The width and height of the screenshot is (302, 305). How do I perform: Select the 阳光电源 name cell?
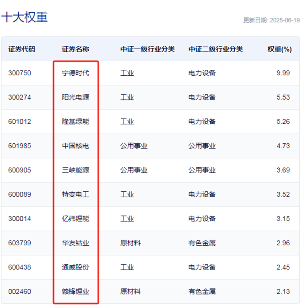[75, 97]
